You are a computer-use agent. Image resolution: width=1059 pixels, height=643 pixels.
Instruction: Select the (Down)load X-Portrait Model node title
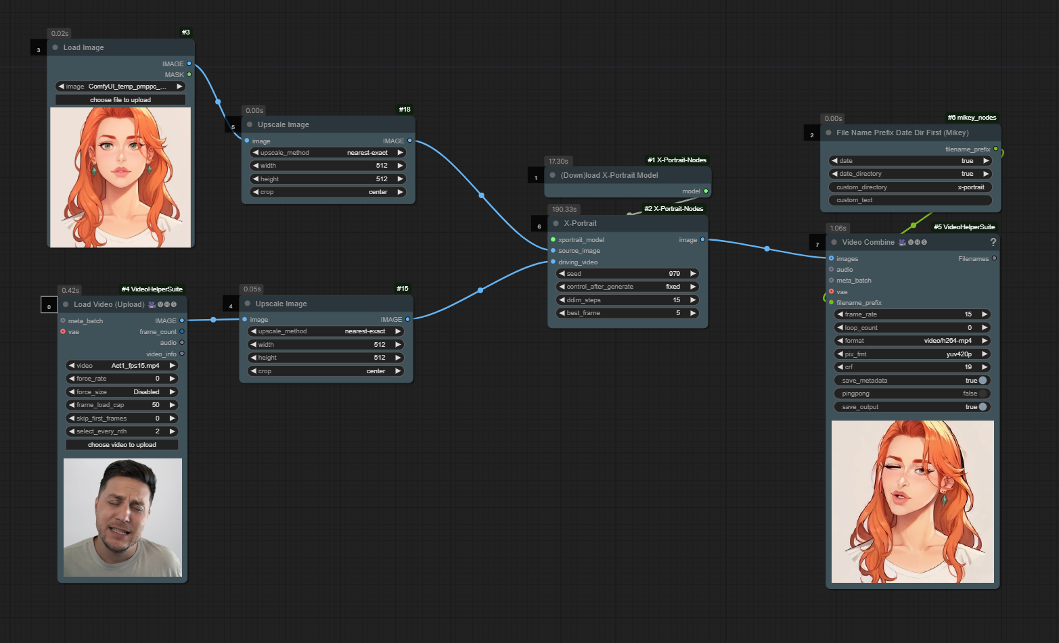[609, 175]
